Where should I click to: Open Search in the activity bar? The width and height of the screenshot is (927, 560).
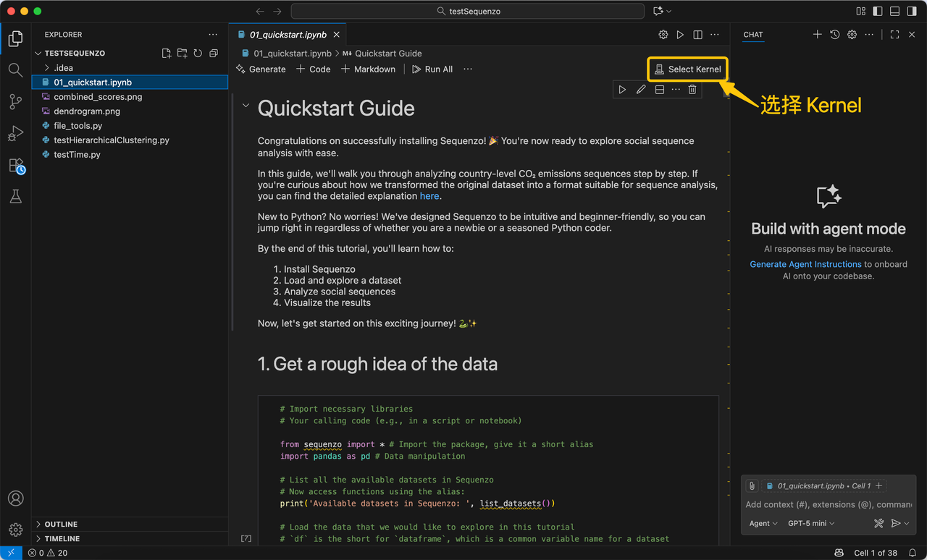pos(15,70)
